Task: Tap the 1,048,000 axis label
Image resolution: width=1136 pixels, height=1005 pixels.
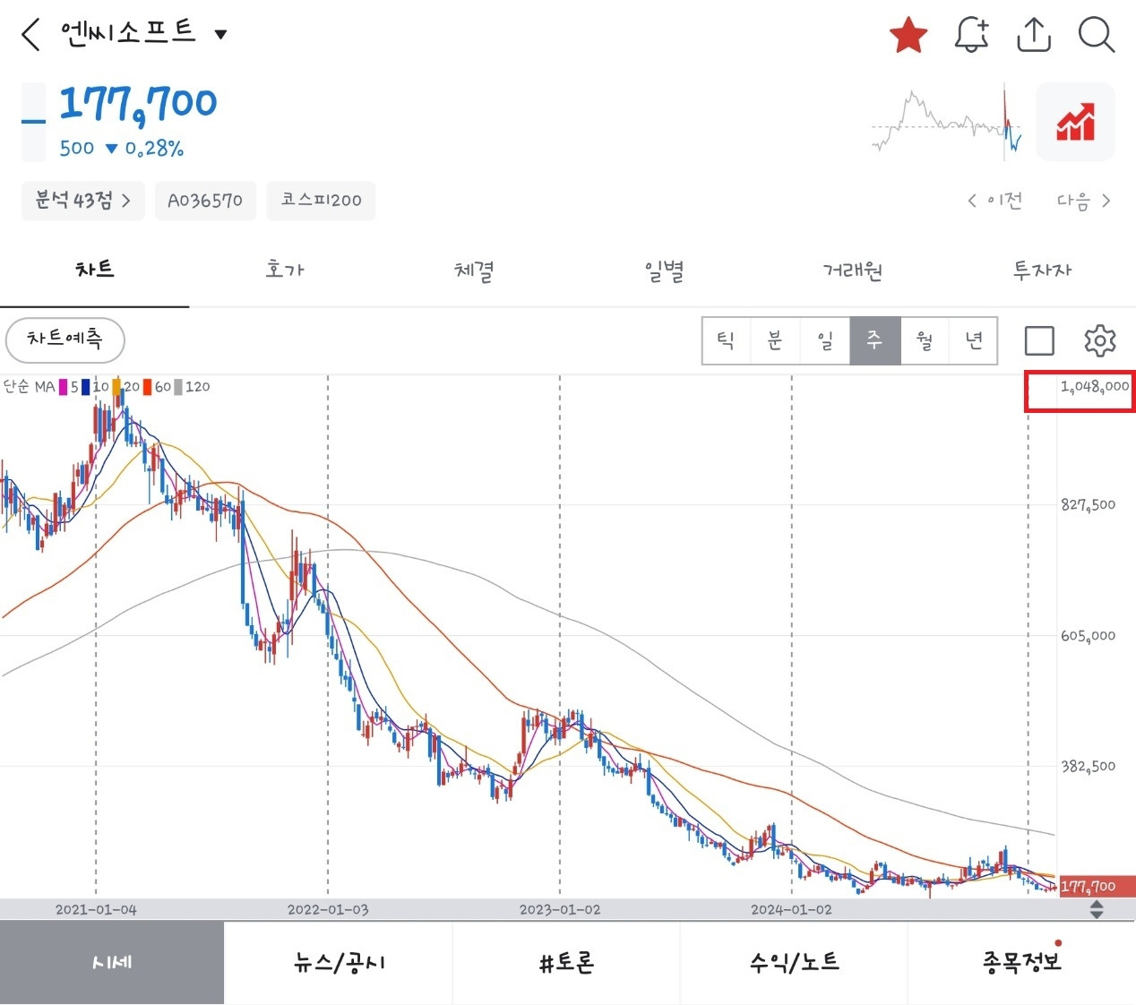Action: click(1095, 387)
